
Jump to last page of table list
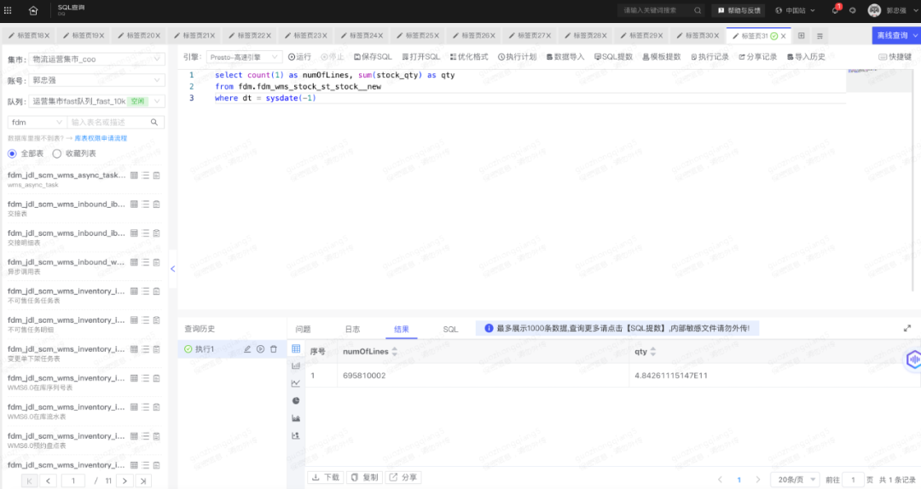143,480
